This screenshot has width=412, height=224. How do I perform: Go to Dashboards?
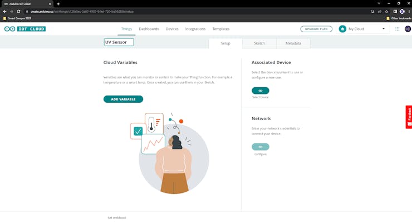coord(149,29)
